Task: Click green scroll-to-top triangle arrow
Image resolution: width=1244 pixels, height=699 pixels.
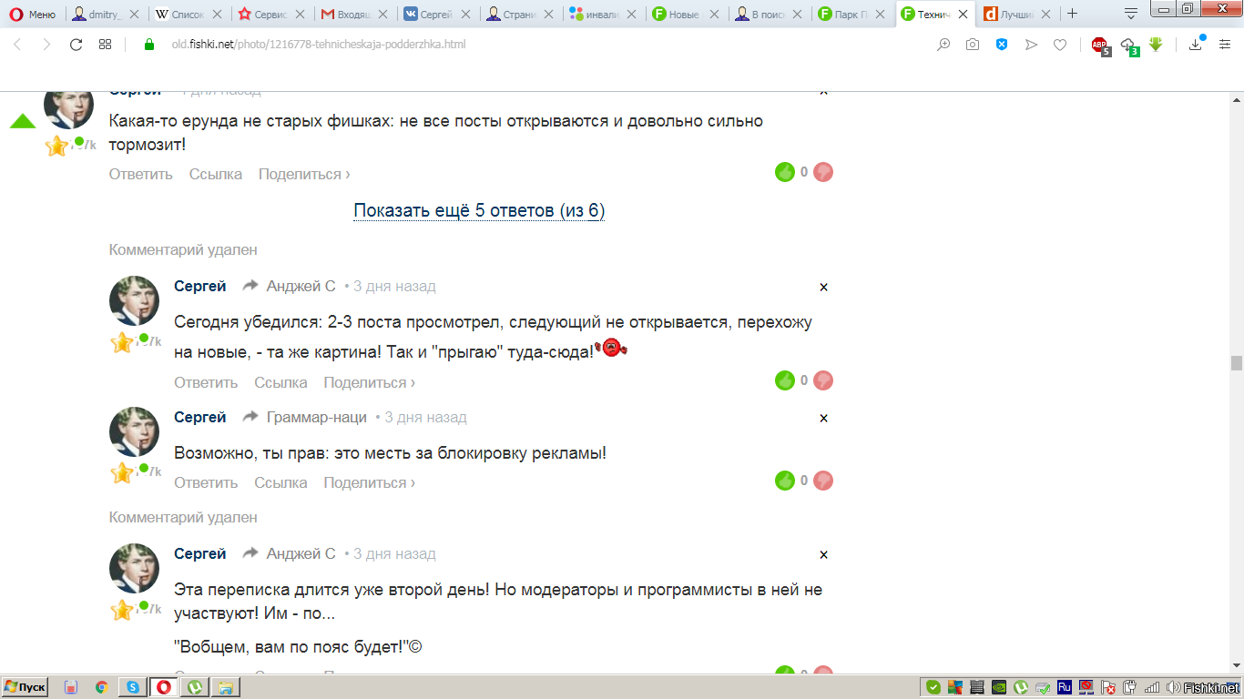Action: pos(23,121)
